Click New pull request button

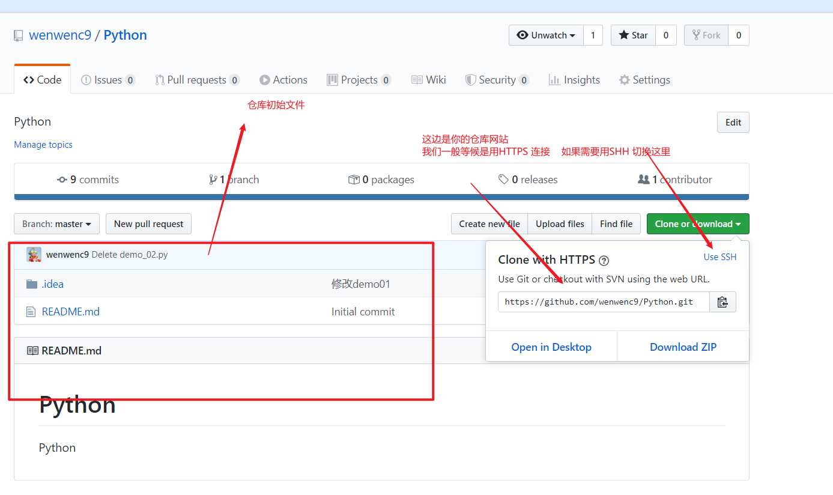(x=148, y=224)
